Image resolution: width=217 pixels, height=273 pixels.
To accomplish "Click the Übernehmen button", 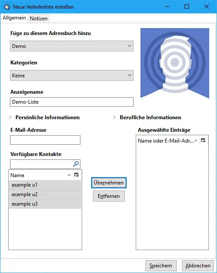I will 109,183.
